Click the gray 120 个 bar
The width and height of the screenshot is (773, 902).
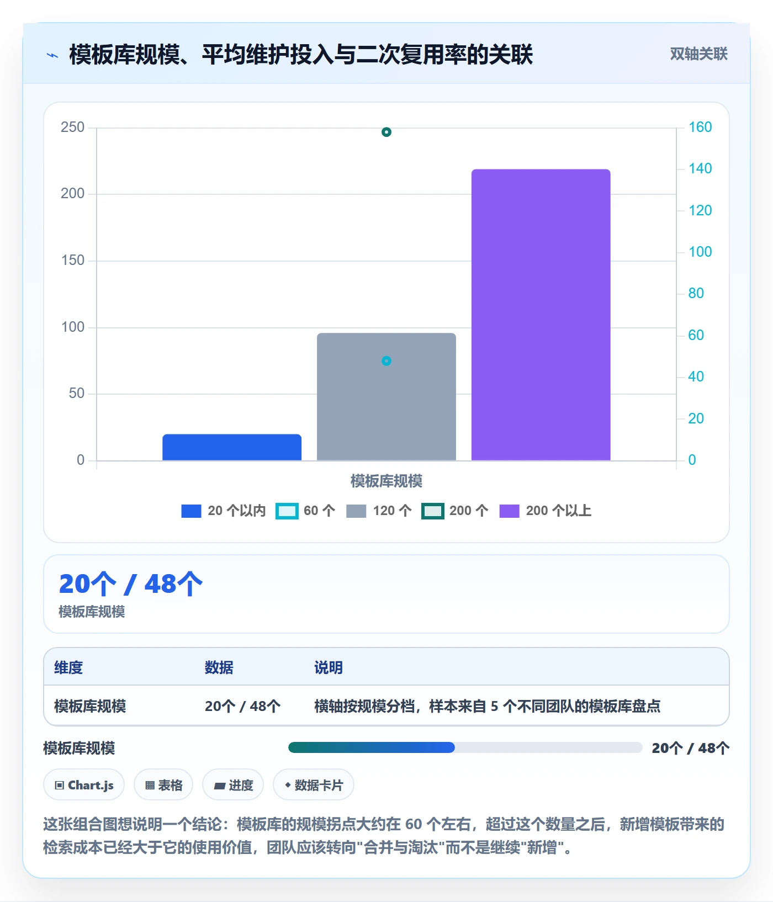(x=386, y=396)
